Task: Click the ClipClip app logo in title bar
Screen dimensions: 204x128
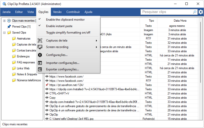Action: point(4,4)
